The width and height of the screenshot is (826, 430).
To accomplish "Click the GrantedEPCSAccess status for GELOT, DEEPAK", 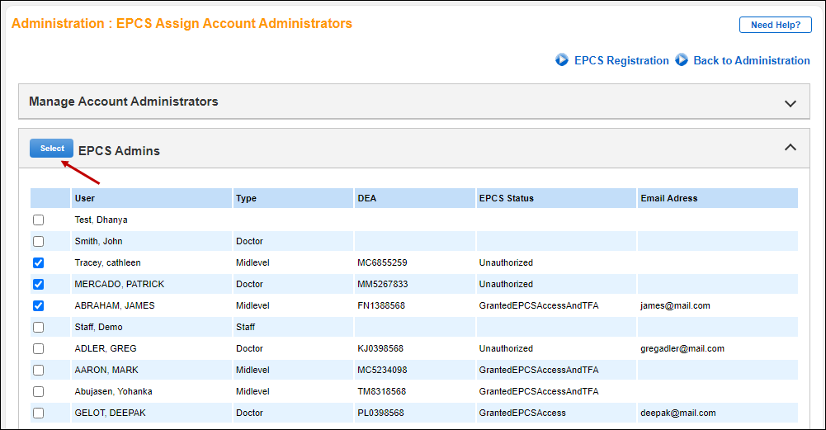I will pyautogui.click(x=522, y=413).
